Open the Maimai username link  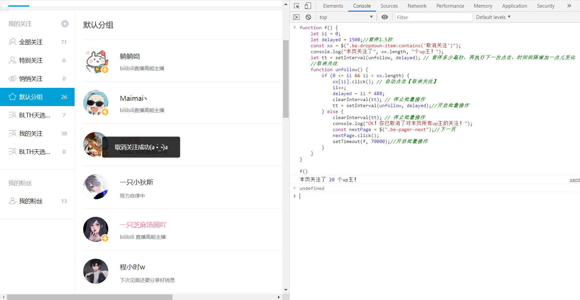pos(134,98)
